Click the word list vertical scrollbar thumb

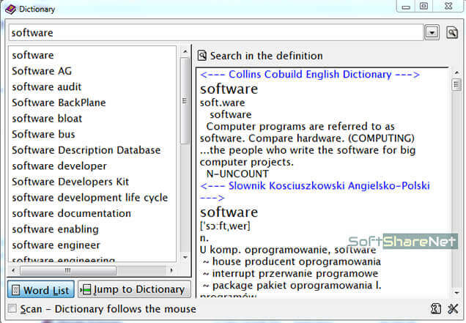tap(185, 101)
